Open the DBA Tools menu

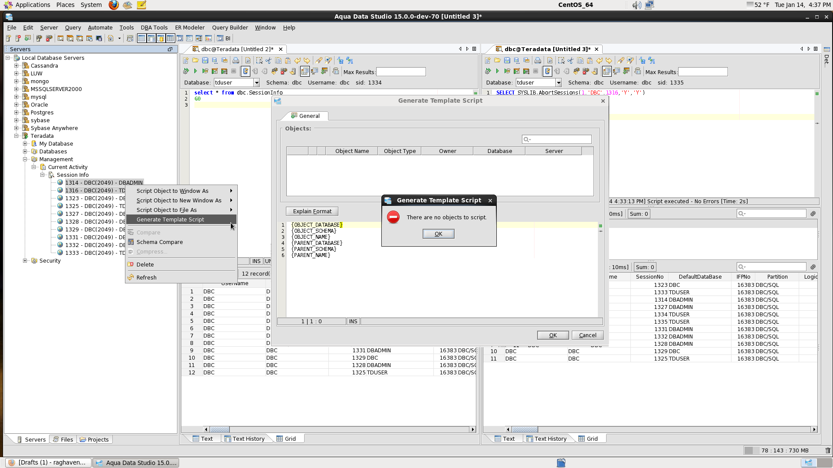[x=154, y=27]
